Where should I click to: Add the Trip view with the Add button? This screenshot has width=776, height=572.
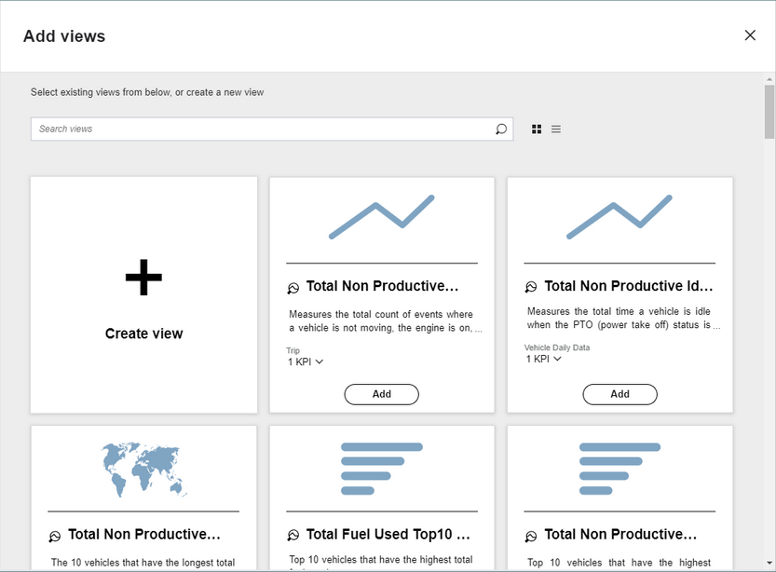(x=382, y=394)
